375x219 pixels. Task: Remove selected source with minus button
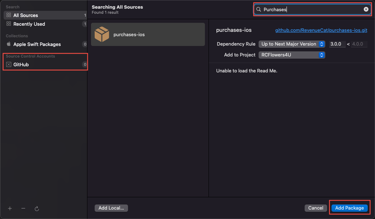(x=23, y=209)
